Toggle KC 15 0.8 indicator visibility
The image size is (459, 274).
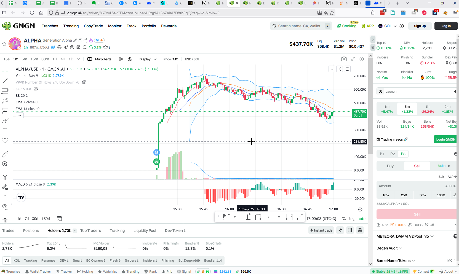36,89
